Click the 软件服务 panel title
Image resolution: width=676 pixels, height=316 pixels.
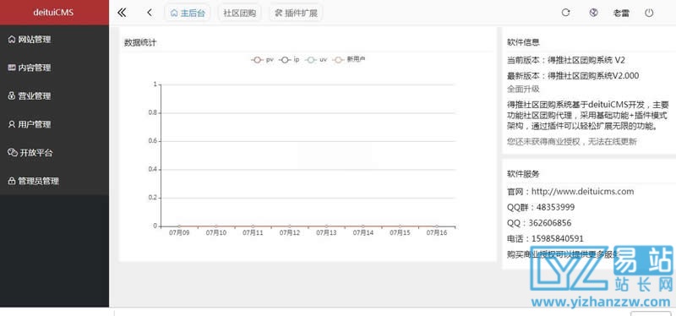point(523,174)
